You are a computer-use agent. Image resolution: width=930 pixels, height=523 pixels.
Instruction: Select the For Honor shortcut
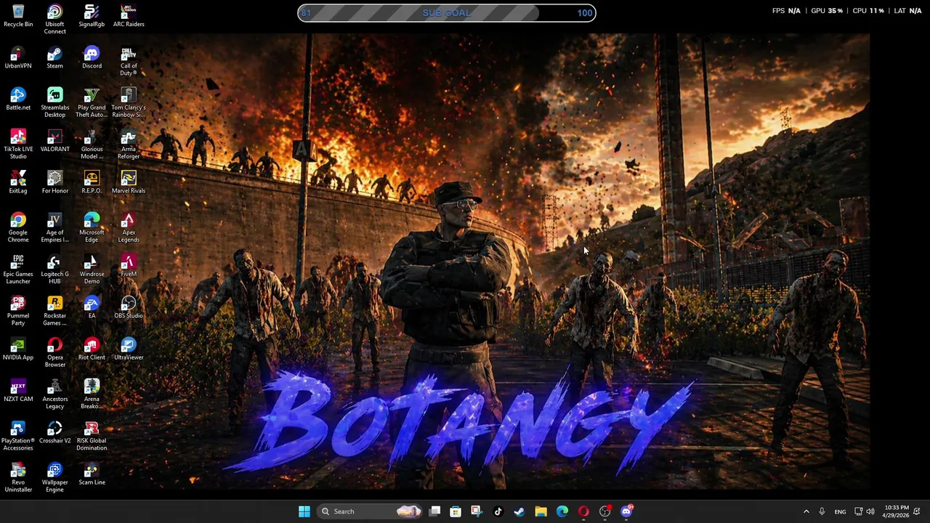54,182
